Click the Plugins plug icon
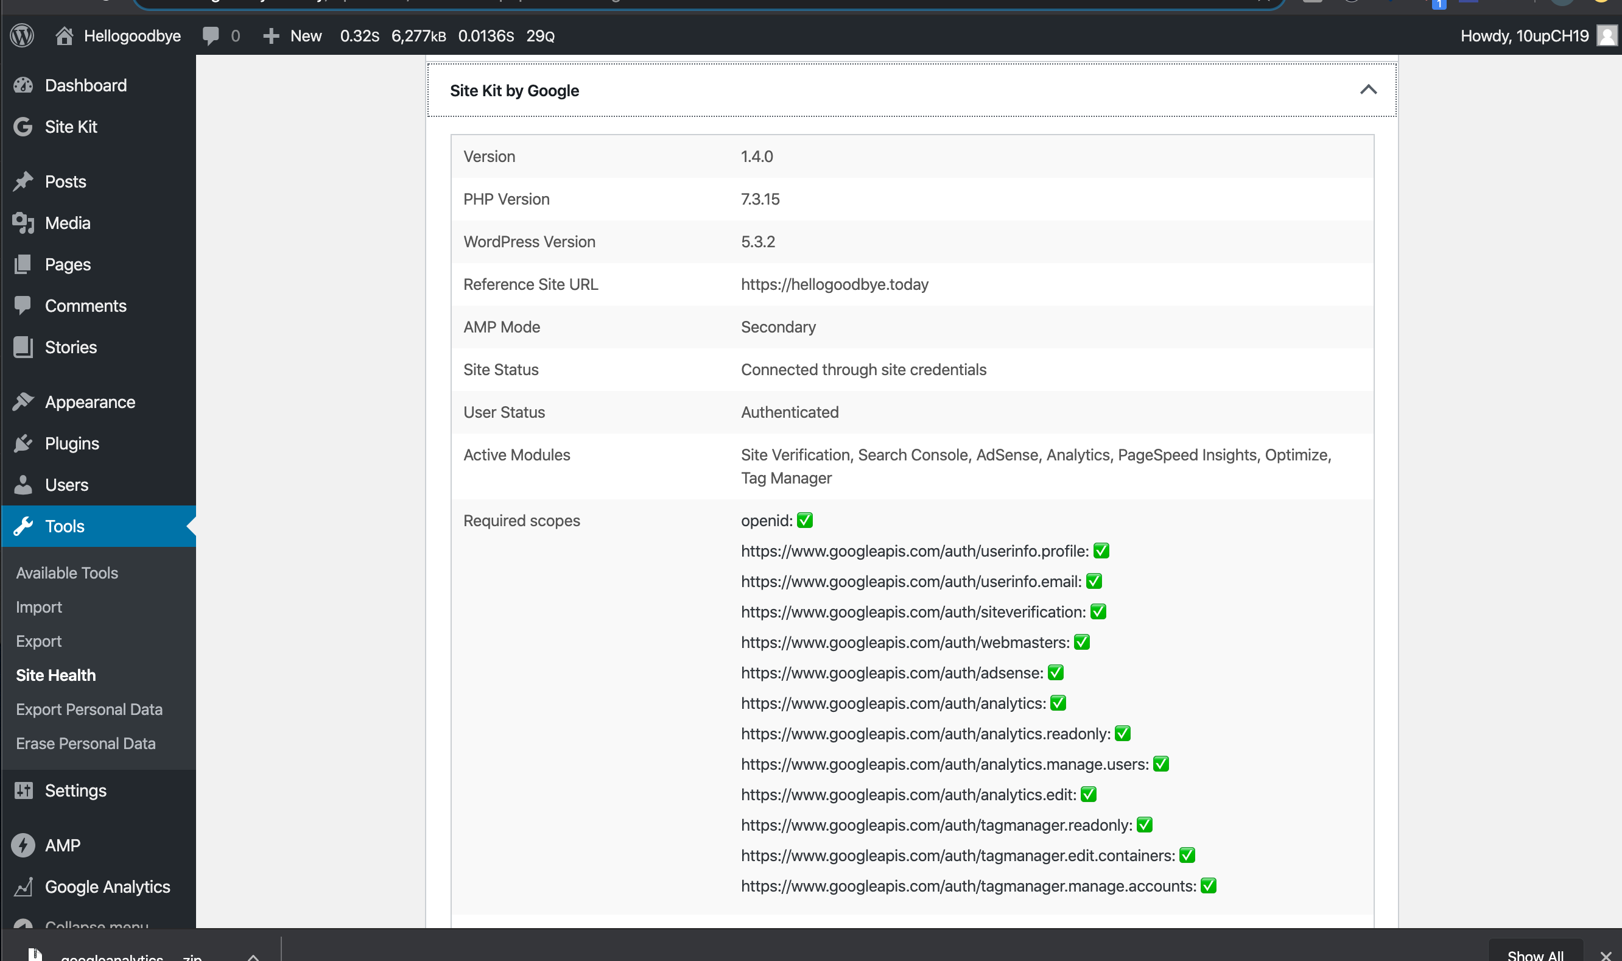The image size is (1622, 961). pos(23,443)
